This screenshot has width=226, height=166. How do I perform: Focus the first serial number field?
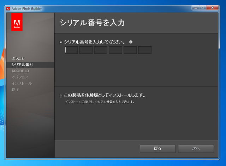click(71, 50)
